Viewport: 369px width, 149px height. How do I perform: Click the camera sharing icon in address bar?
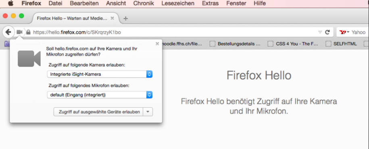pyautogui.click(x=19, y=32)
